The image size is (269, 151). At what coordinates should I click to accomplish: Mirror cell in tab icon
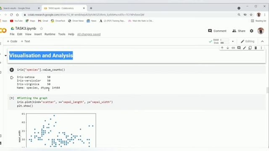click(x=250, y=48)
